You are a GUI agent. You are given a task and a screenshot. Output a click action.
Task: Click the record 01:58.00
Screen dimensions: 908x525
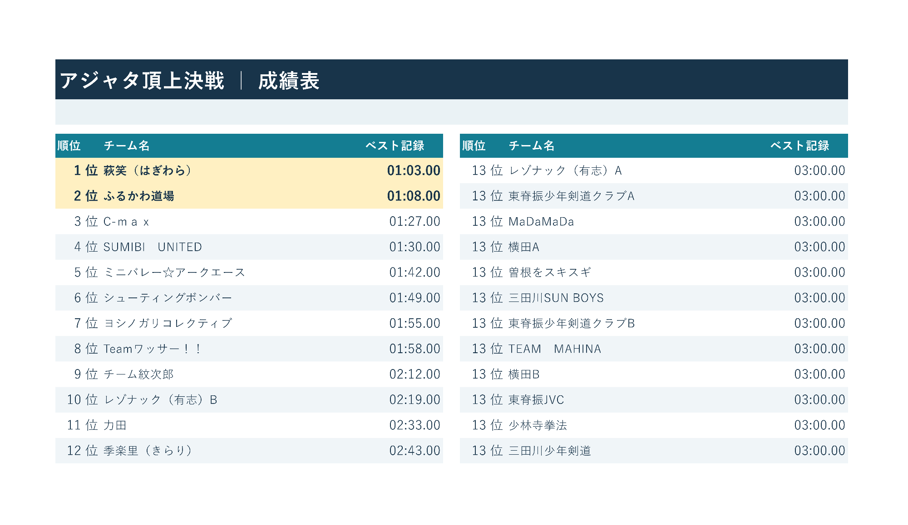[415, 349]
